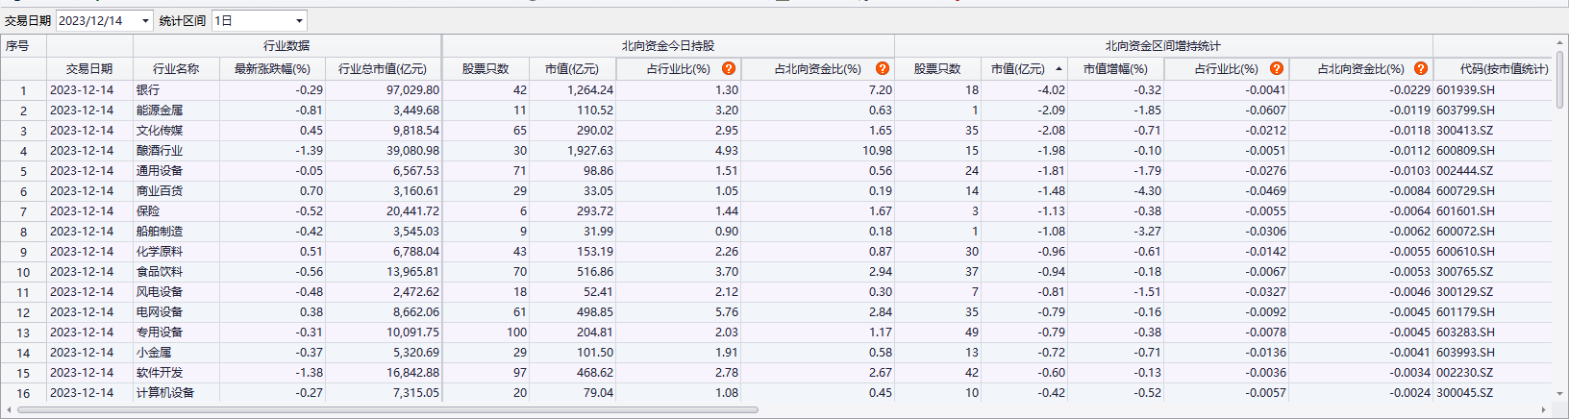Click 市值增幅(%) column header
Viewport: 1569px width, 419px height.
click(x=1114, y=69)
